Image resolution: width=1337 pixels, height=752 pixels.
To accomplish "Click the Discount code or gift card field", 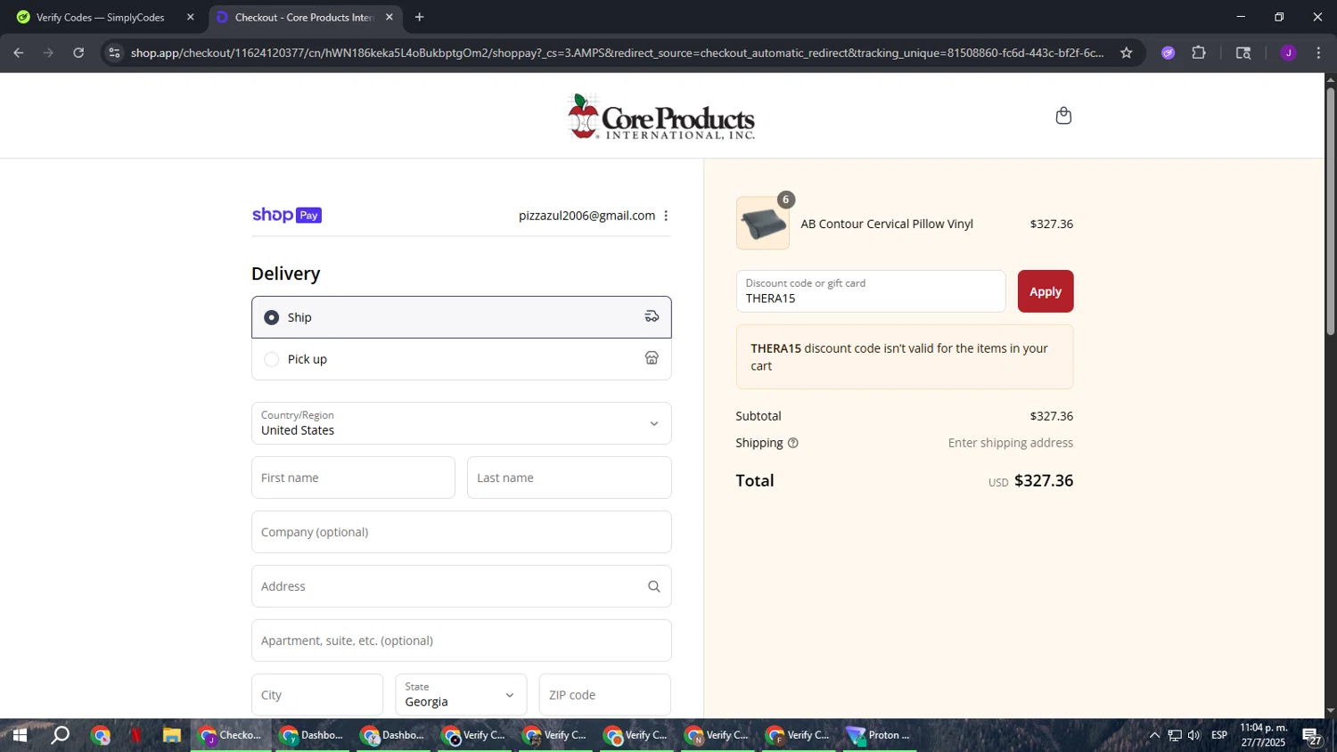I will pos(871,291).
